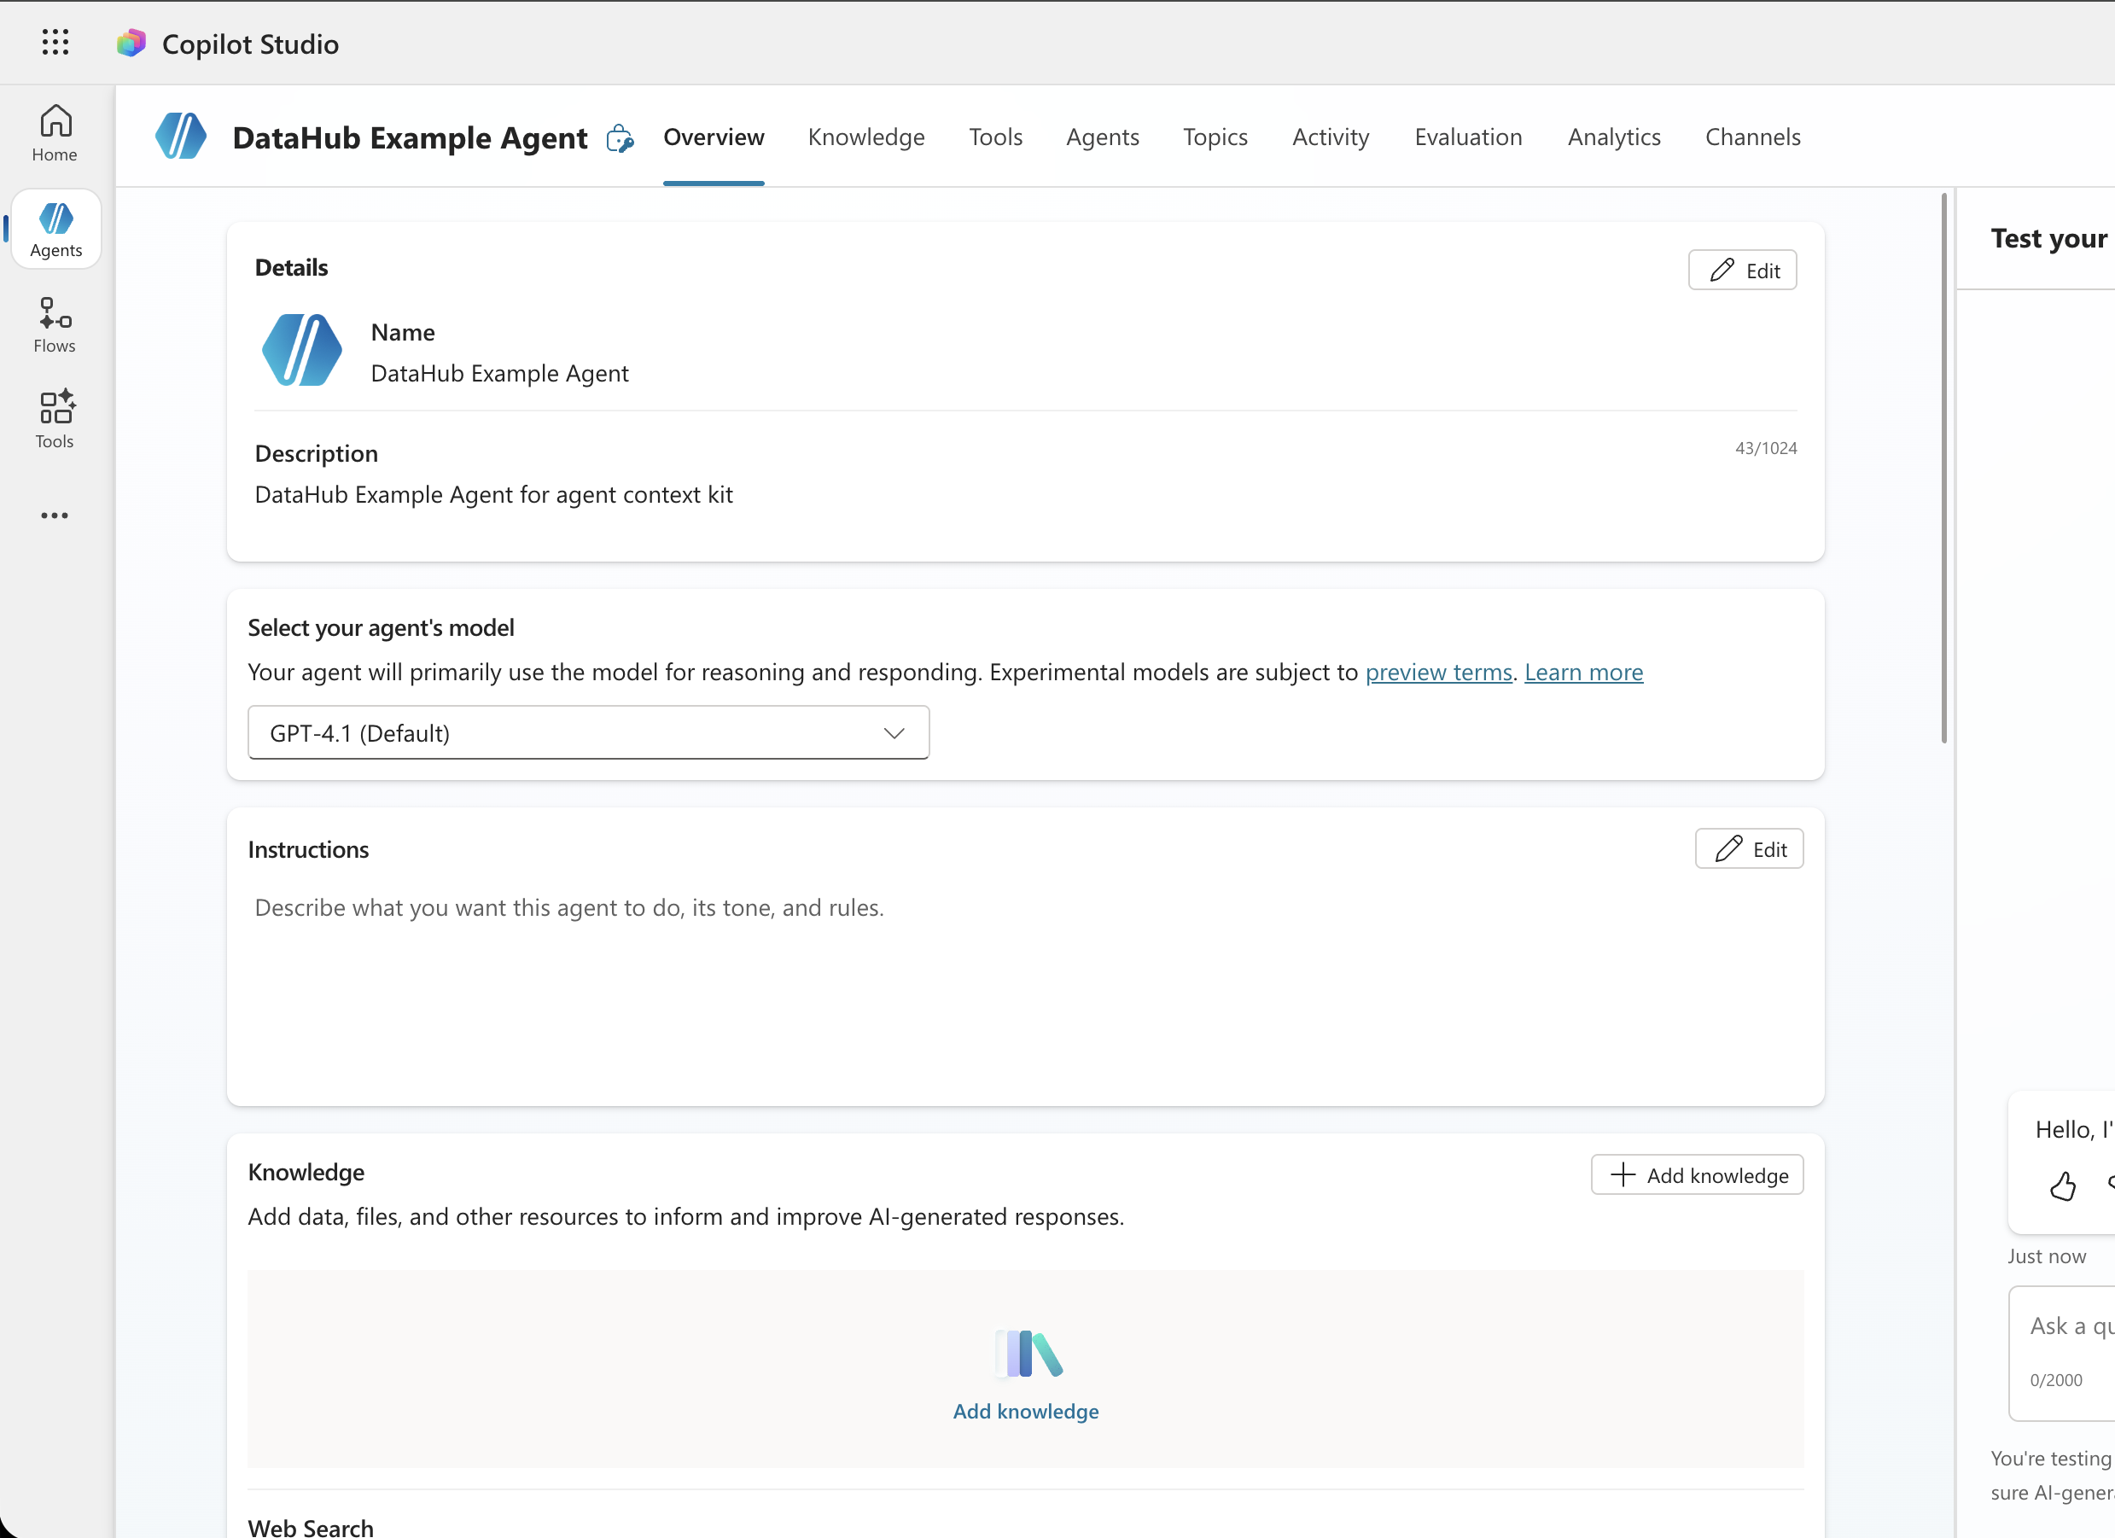Click the Copilot Studio logo icon
Viewport: 2115px width, 1538px height.
(131, 43)
